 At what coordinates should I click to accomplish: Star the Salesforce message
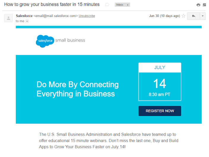click(183, 16)
